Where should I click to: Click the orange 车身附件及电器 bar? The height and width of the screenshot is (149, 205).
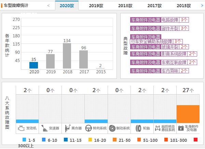pyautogui.click(x=188, y=114)
